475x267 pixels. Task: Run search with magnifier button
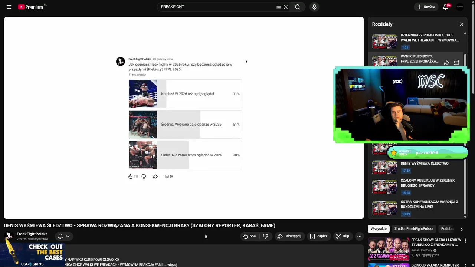click(x=298, y=7)
